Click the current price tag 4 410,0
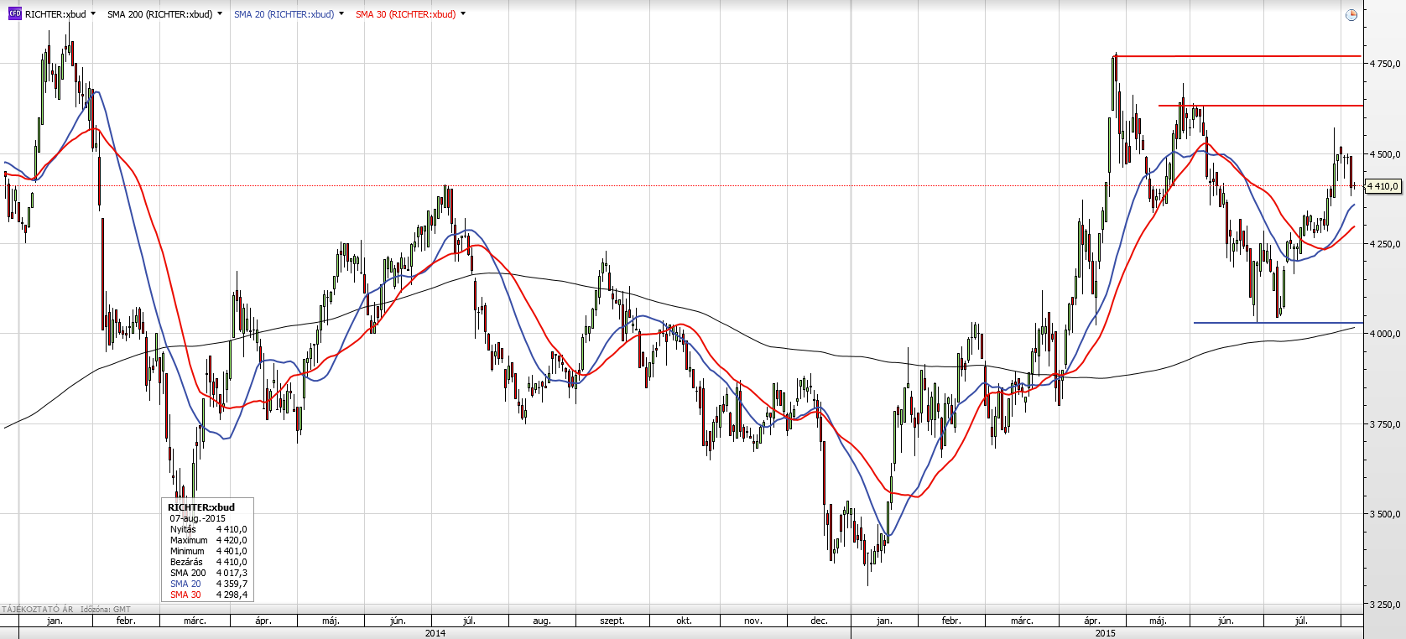Image resolution: width=1406 pixels, height=639 pixels. click(x=1383, y=186)
